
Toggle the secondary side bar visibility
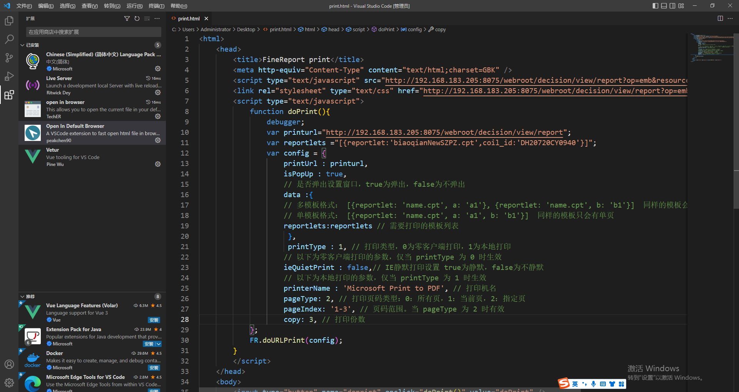pos(672,6)
